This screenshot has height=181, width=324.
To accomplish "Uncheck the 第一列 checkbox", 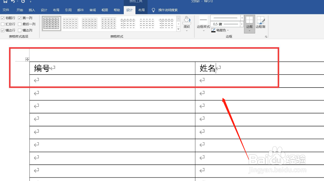I will point(20,18).
